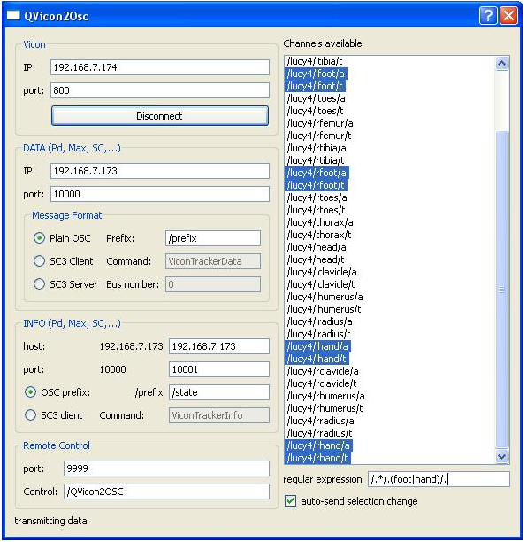Viewport: 527px width, 542px height.
Task: Select the /lucy4/rhand/t channel
Action: 317,458
